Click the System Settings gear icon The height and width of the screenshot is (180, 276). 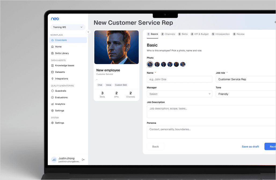pos(52,123)
